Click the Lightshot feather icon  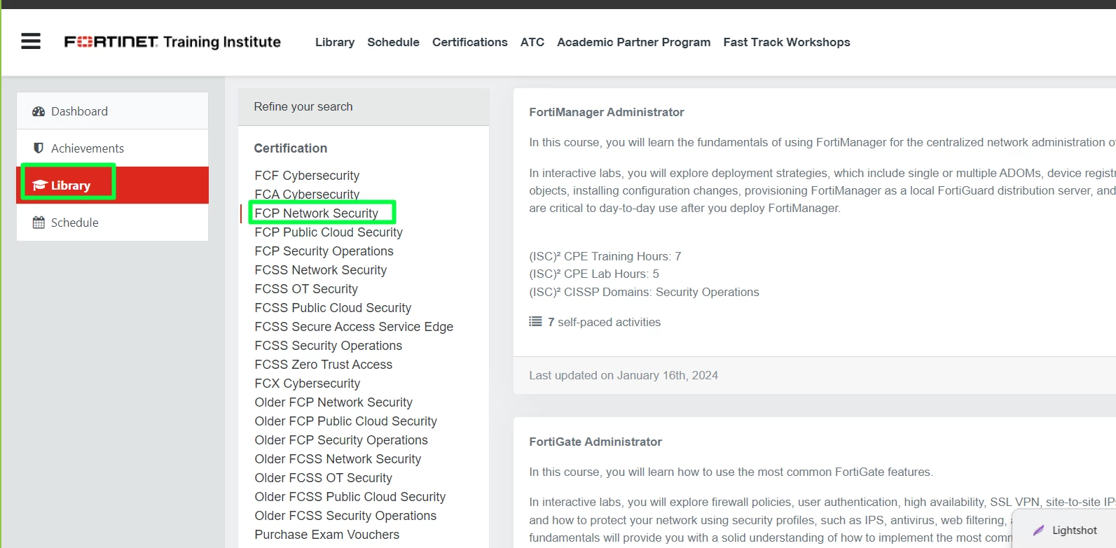point(1038,531)
